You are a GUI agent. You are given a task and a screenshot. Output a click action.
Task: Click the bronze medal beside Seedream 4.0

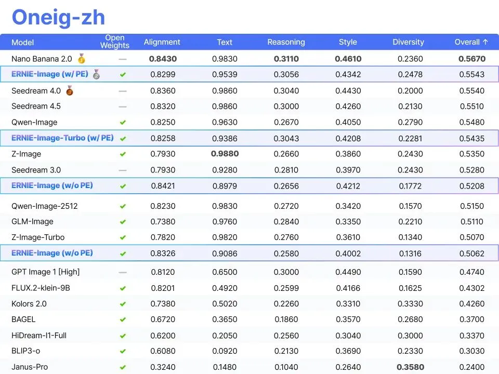69,90
